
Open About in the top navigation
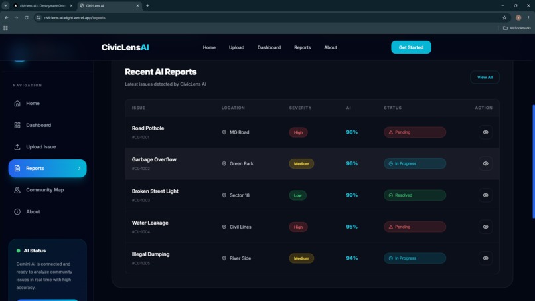point(331,47)
